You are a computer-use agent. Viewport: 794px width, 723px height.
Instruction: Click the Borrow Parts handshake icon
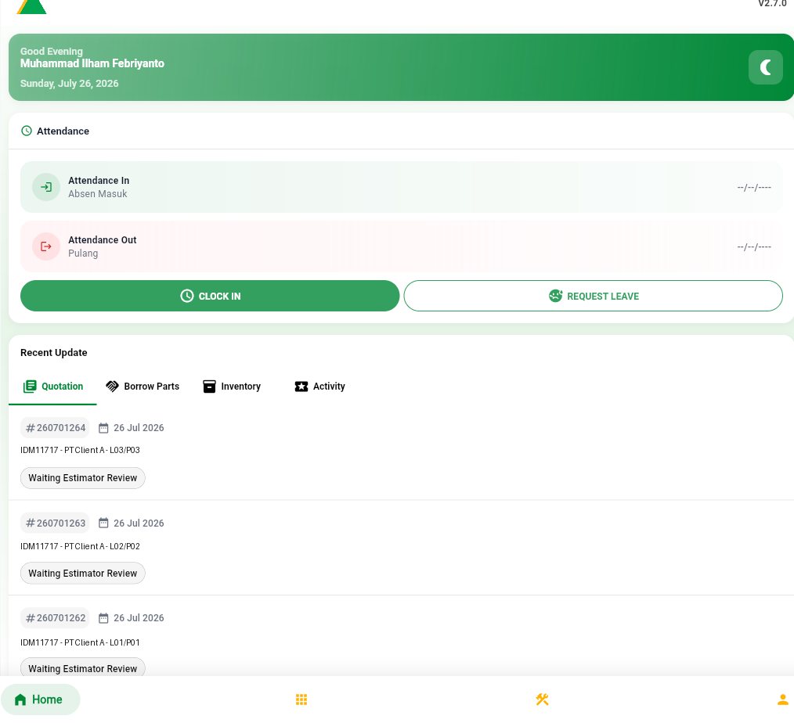point(112,387)
